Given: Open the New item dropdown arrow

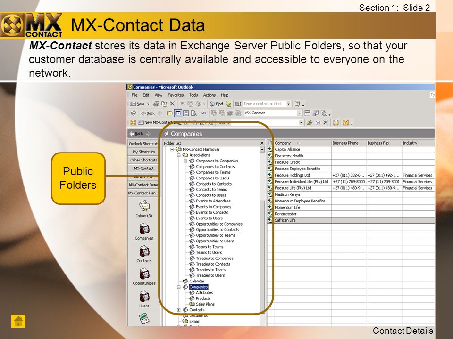Looking at the screenshot, I should click(148, 104).
